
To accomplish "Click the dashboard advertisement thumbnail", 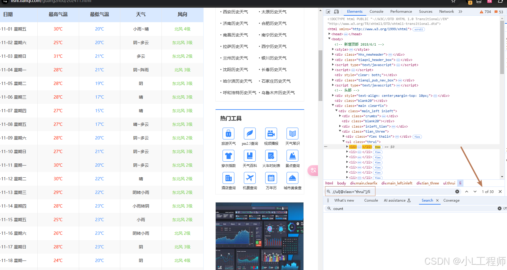I will tap(260, 236).
